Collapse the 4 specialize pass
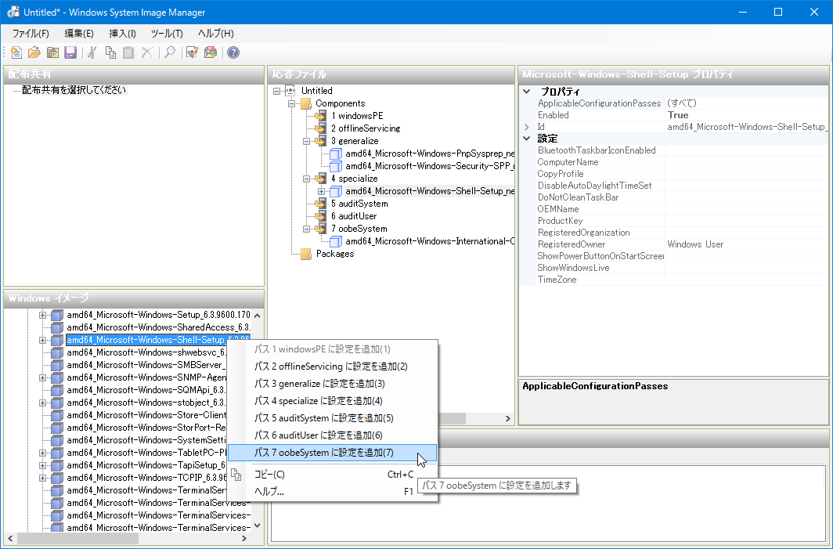This screenshot has width=833, height=549. pyautogui.click(x=307, y=179)
